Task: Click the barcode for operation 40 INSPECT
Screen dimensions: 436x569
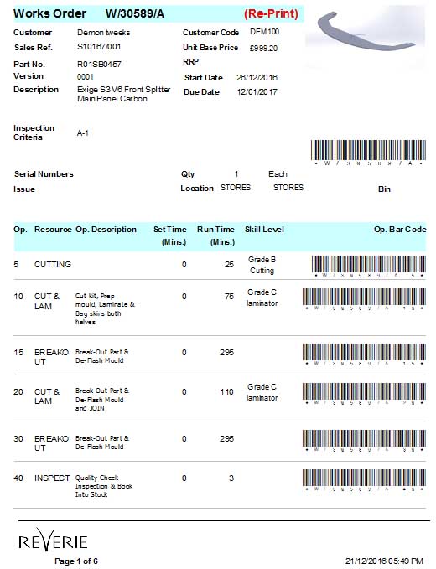Action: pos(364,478)
